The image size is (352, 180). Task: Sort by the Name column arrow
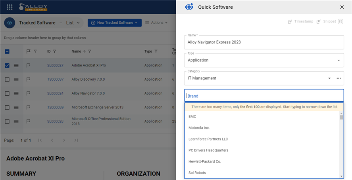pyautogui.click(x=84, y=51)
